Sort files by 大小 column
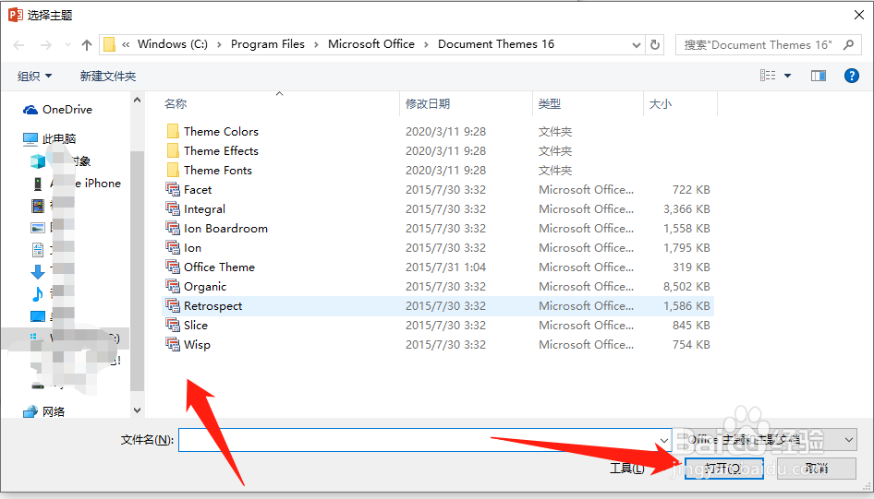874x499 pixels. (661, 103)
